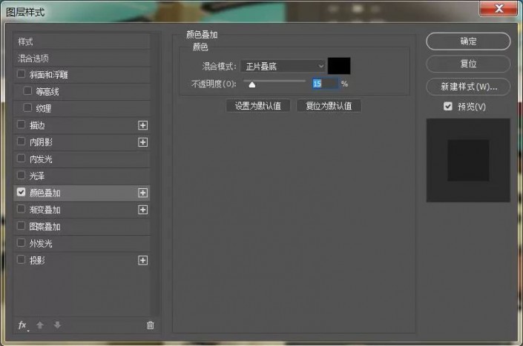This screenshot has width=523, height=346.
Task: Click the 复位 button
Action: [468, 64]
